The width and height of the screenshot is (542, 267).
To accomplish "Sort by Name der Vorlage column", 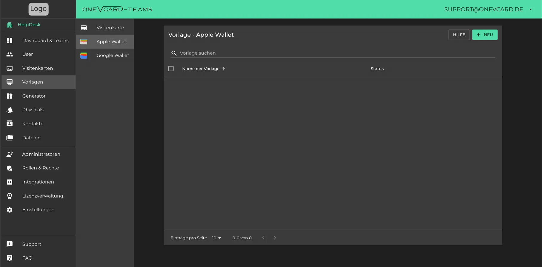I will tap(201, 69).
